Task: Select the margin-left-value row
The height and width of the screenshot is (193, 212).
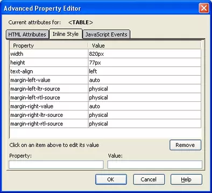Action: [x=105, y=80]
